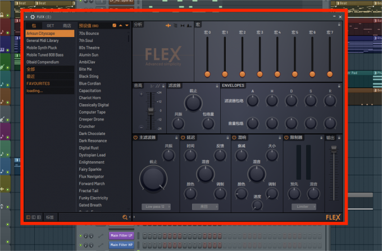Viewport: 382px width, 251px height.
Task: Select the General Midi Library pack
Action: click(50, 40)
